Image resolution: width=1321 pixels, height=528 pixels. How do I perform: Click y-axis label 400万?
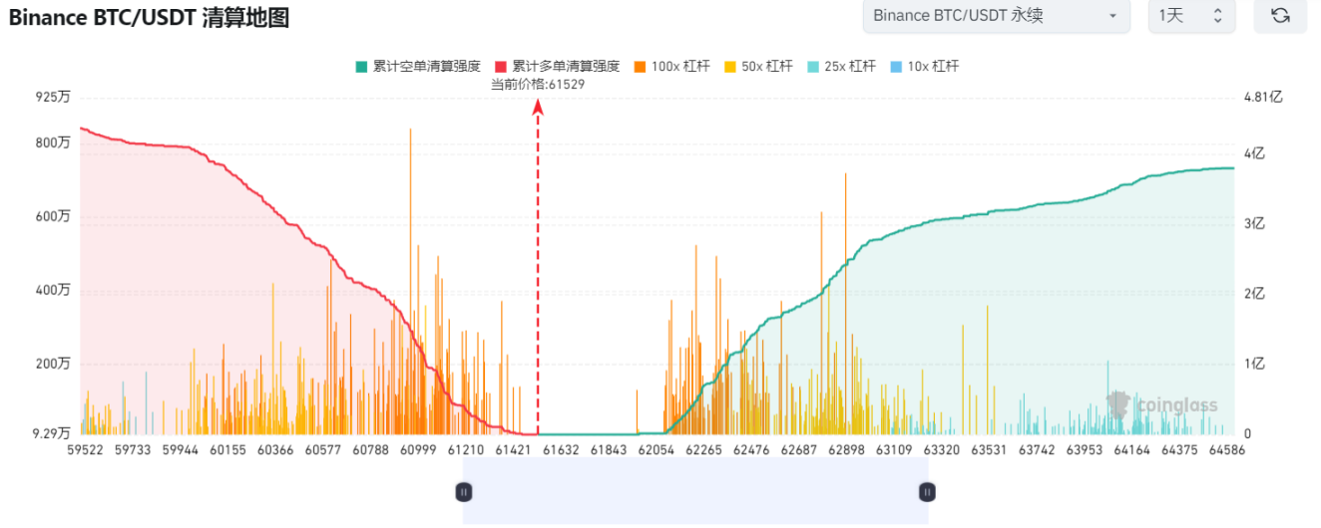(52, 290)
